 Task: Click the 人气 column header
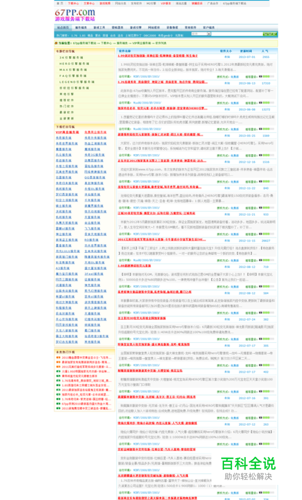tap(265, 51)
